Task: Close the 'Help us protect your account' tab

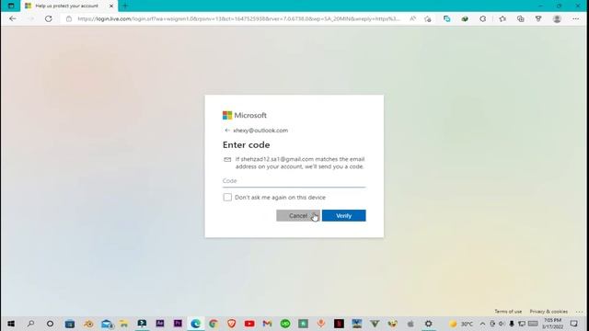Action: (x=111, y=6)
